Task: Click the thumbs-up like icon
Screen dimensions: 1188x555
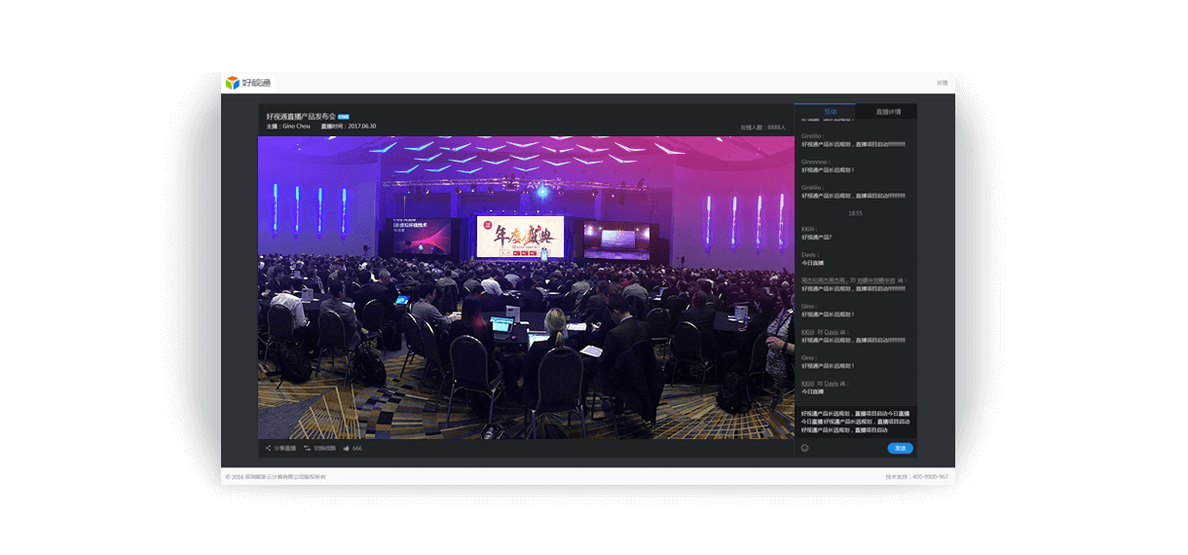Action: coord(346,448)
